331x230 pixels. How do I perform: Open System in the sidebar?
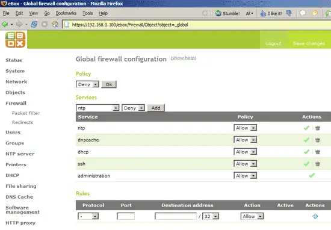[x=15, y=71]
